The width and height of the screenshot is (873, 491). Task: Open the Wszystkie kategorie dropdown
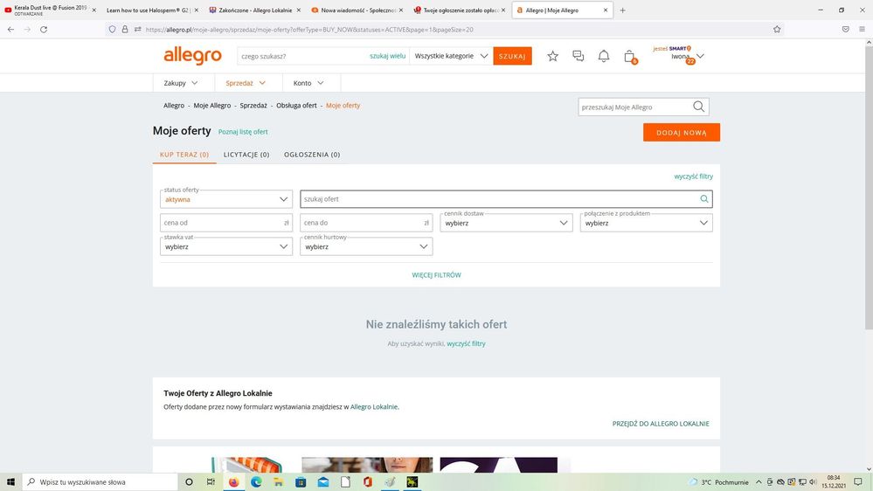point(451,56)
